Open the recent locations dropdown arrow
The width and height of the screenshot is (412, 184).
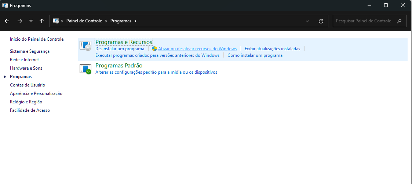(31, 21)
